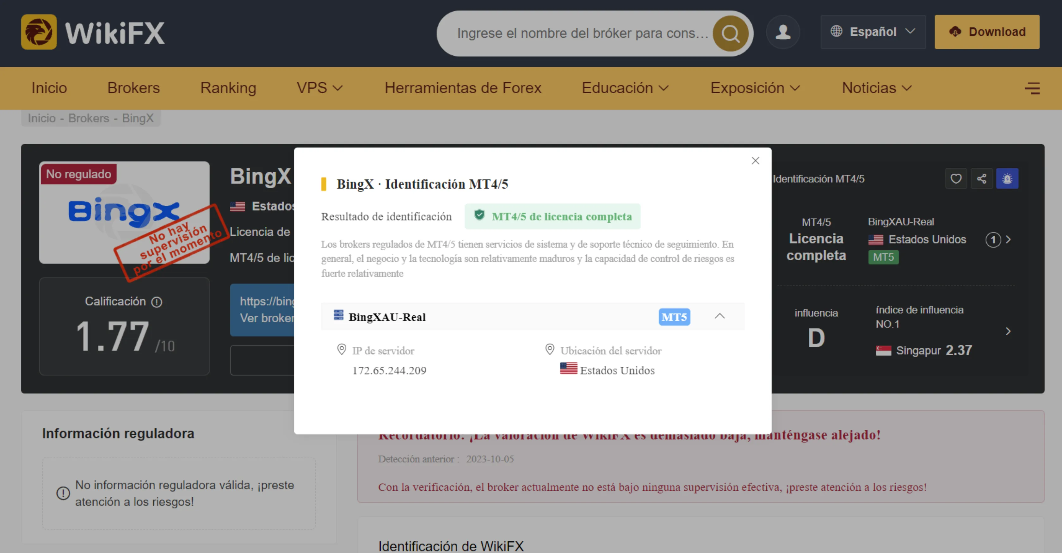1062x553 pixels.
Task: Open the user account profile icon
Action: 782,32
